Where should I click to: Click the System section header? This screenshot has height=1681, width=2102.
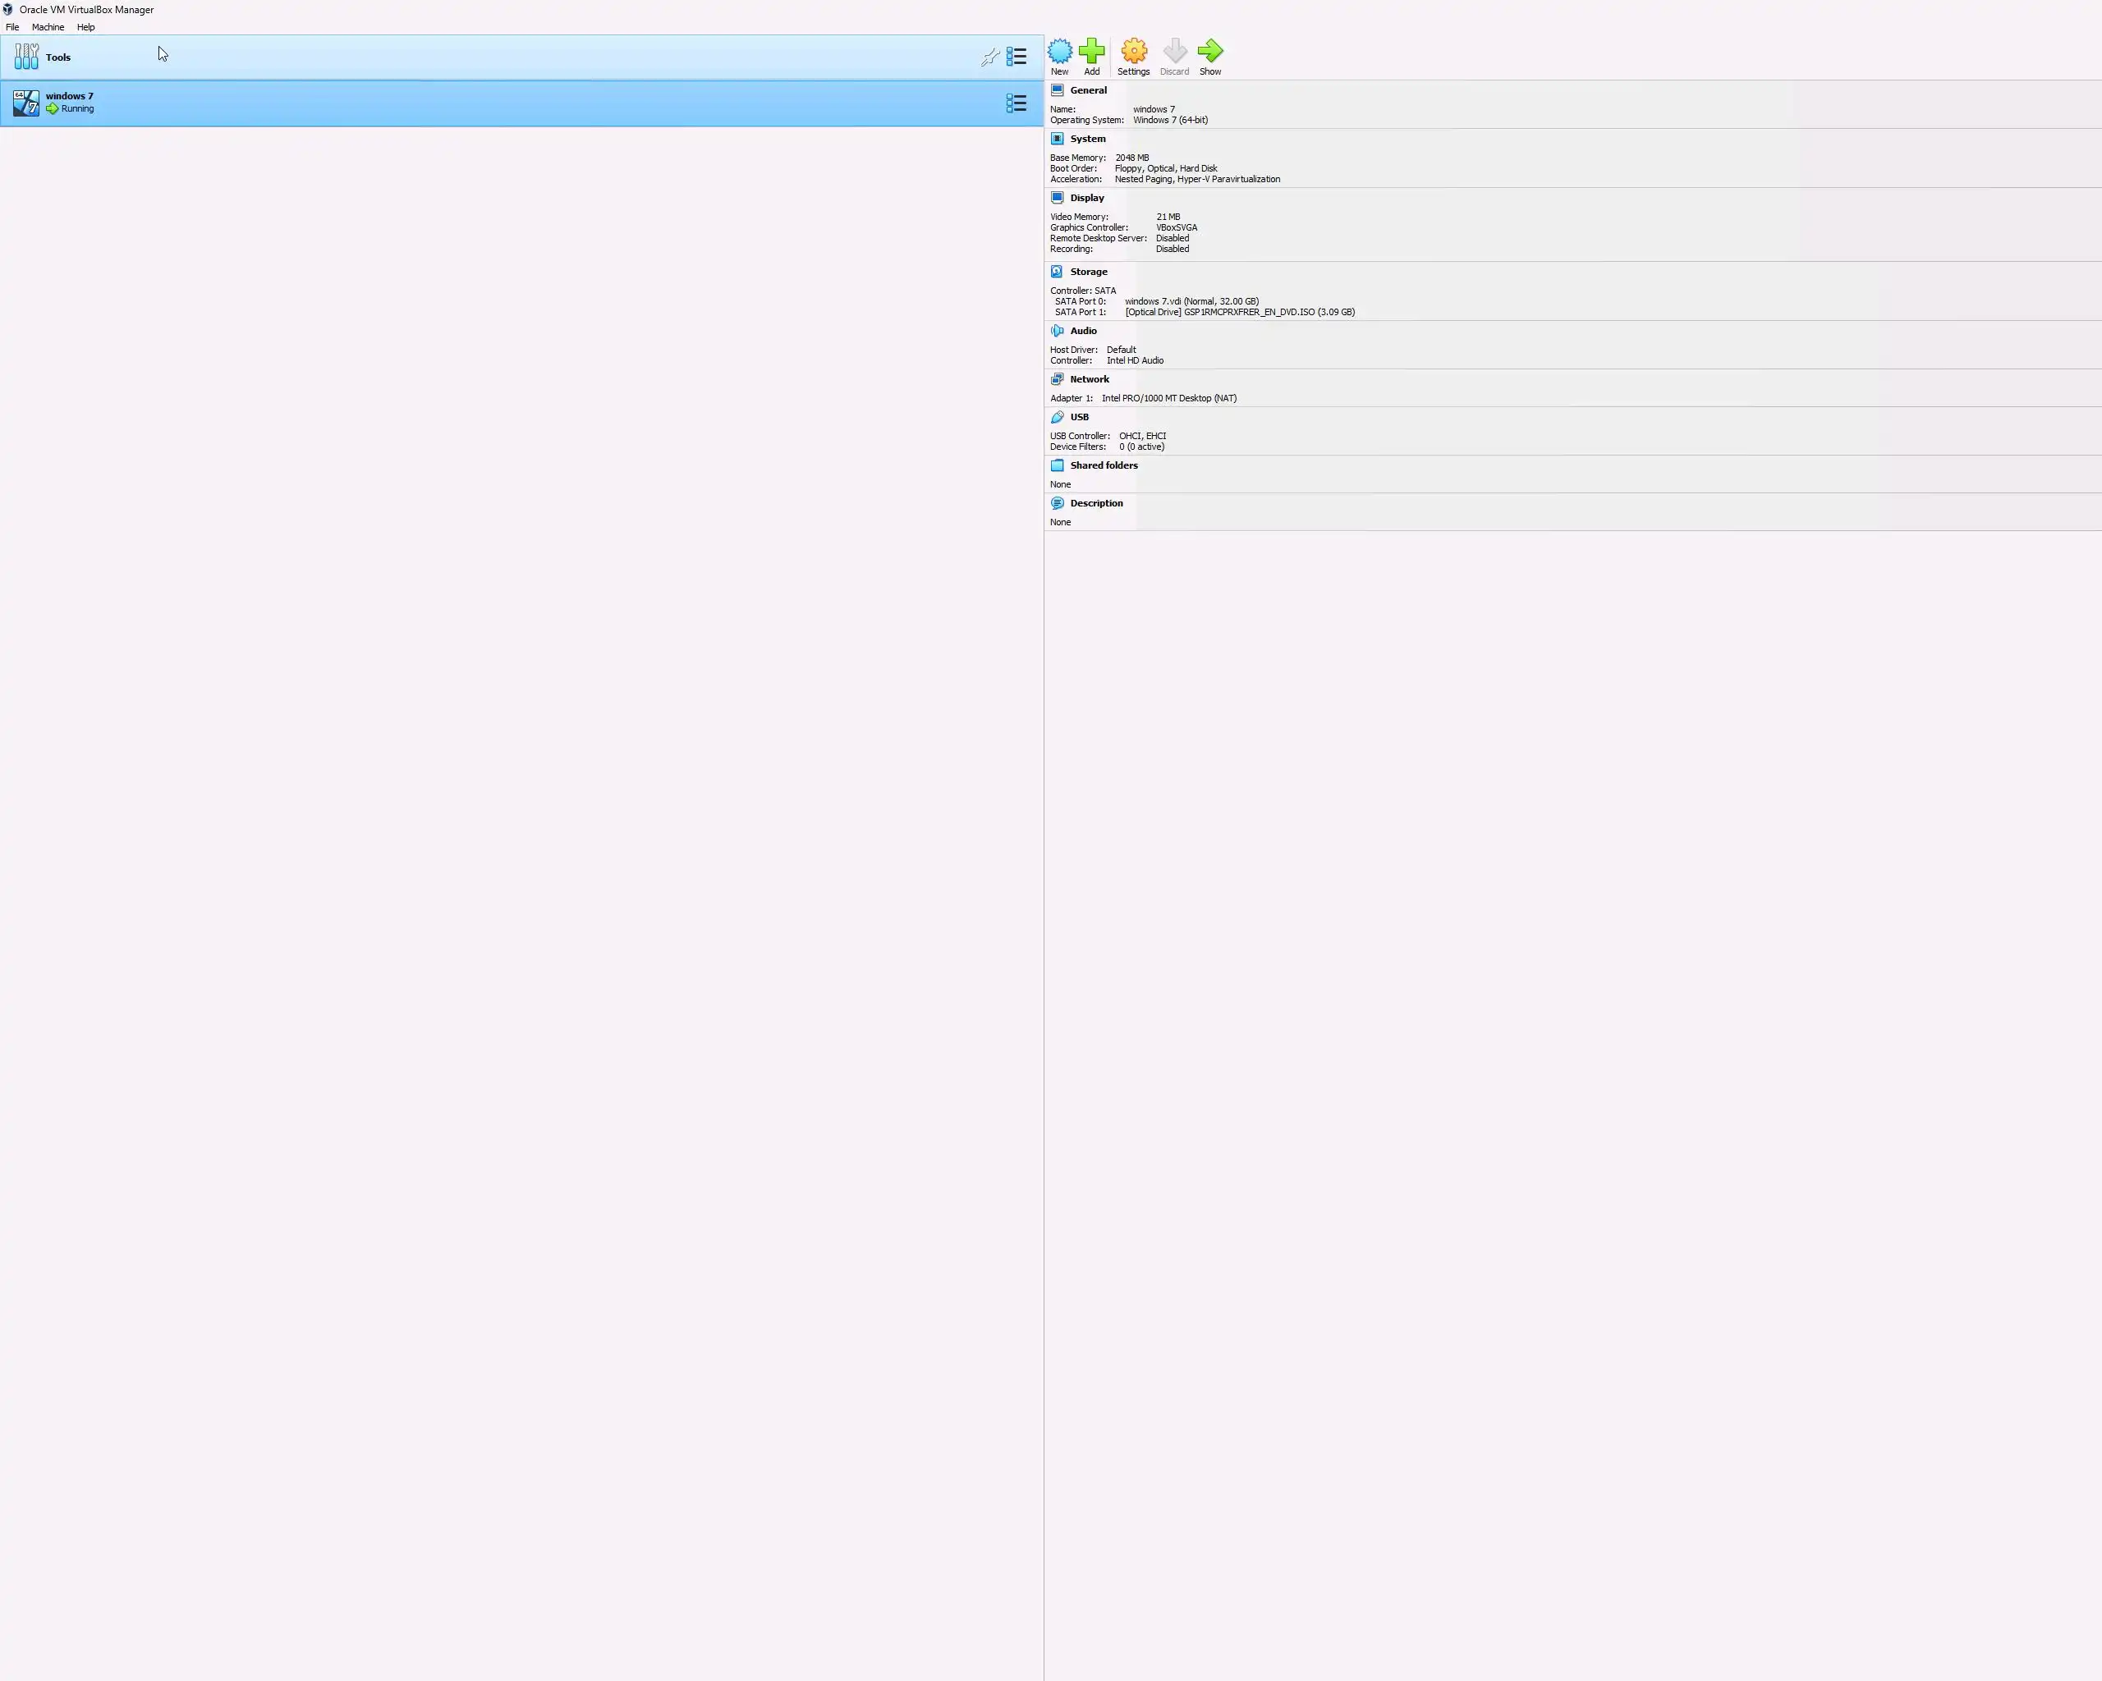pos(1087,140)
